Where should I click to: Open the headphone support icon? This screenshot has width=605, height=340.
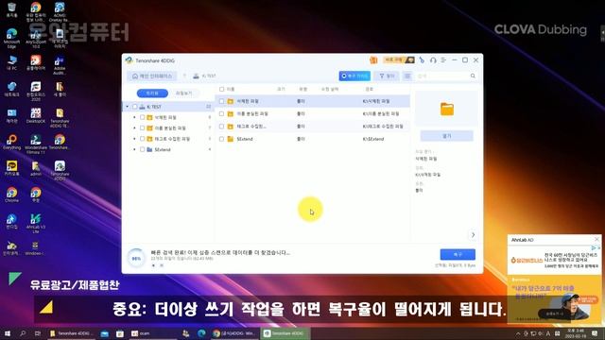(x=433, y=60)
